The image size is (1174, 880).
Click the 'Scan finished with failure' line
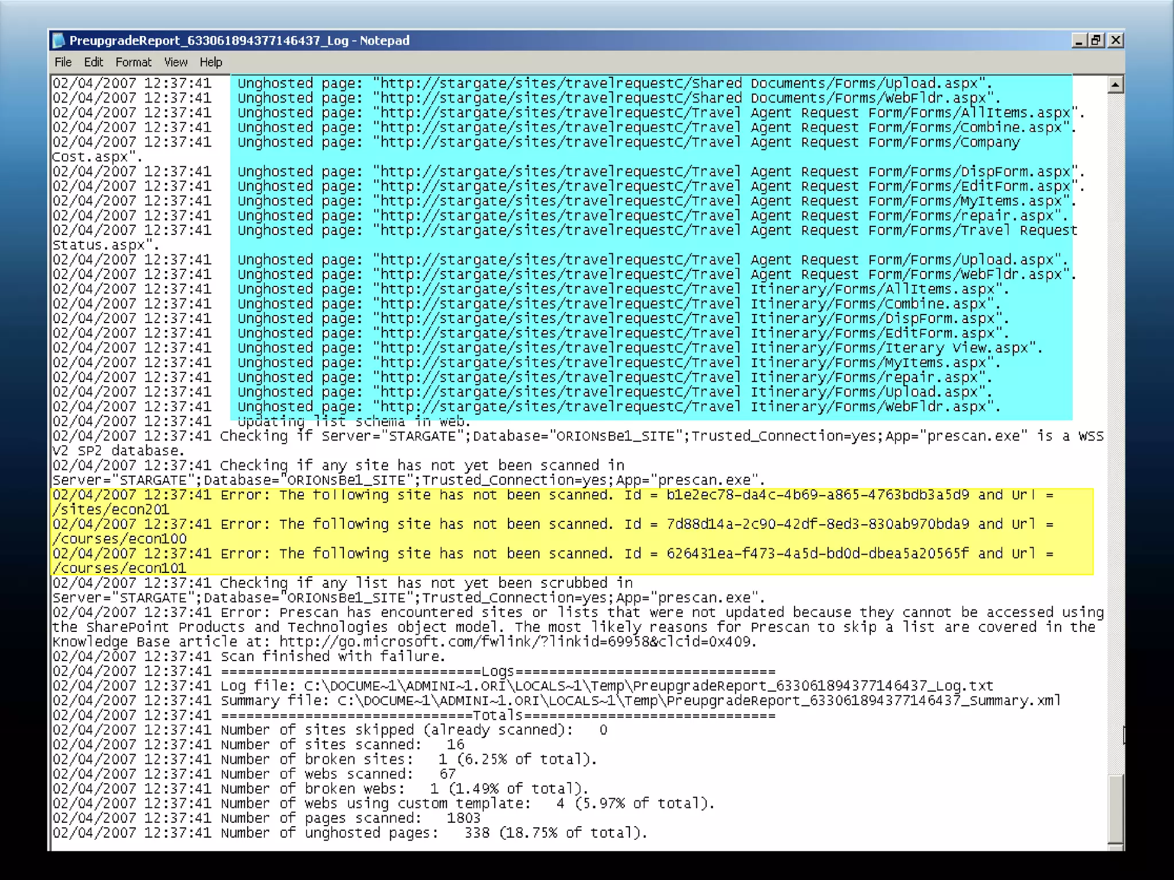tap(332, 657)
